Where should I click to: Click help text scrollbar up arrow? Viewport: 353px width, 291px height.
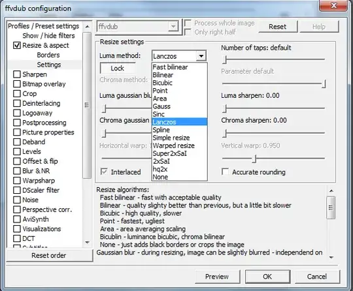[331, 191]
